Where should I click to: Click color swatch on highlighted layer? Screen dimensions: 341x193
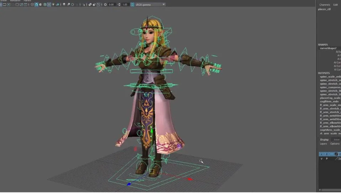[336, 154]
